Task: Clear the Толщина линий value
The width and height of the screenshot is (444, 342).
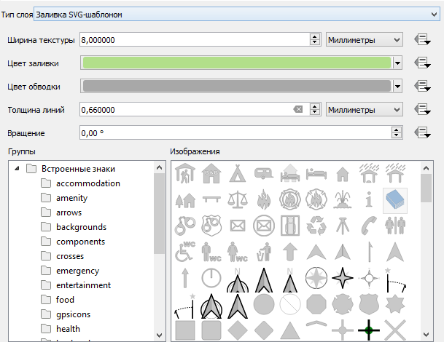Action: pos(297,110)
